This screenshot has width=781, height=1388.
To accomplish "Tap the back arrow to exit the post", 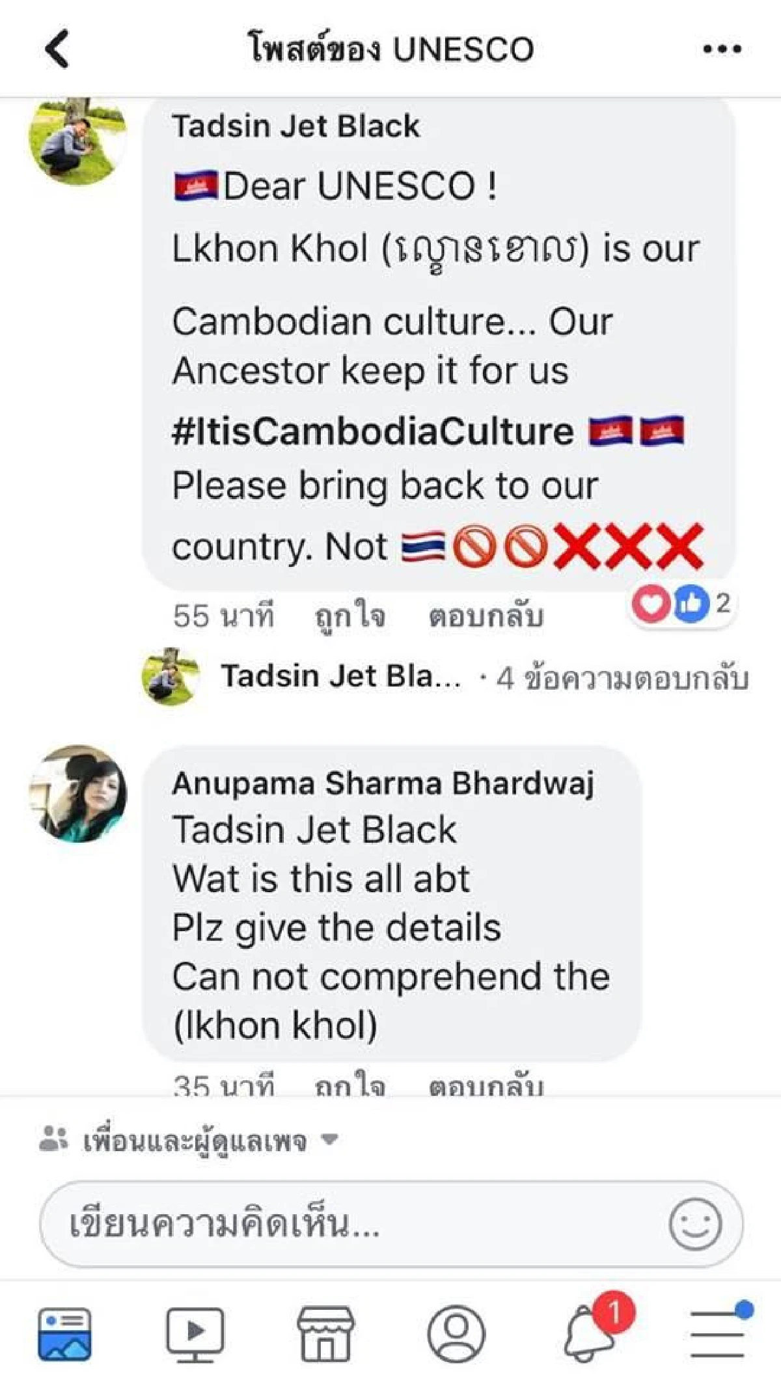I will pos(57,49).
